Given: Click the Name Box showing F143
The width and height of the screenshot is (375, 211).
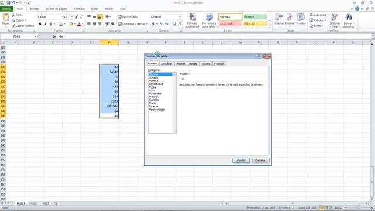Looking at the screenshot, I should [17, 36].
